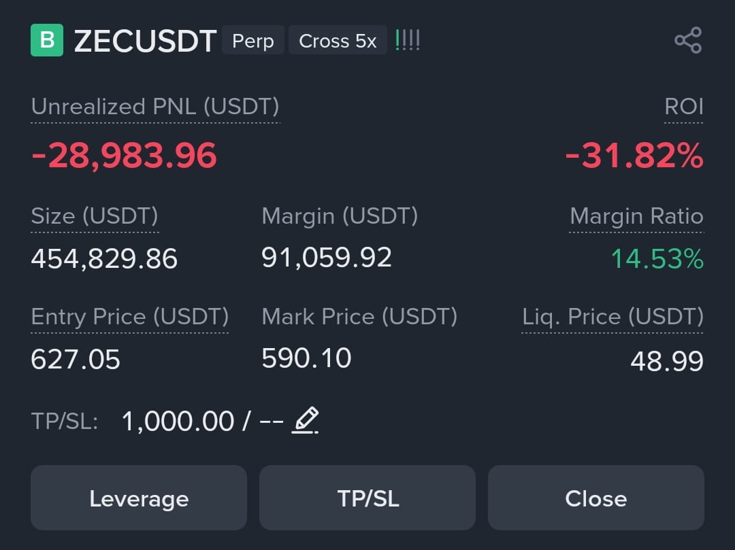Tap the Margin Ratio label
The image size is (735, 550).
pyautogui.click(x=636, y=216)
